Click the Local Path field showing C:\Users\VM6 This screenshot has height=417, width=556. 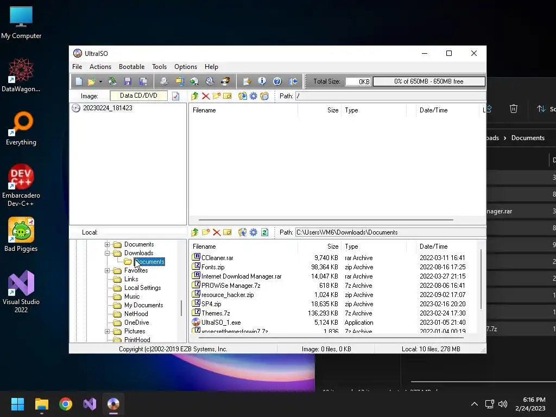(x=390, y=232)
